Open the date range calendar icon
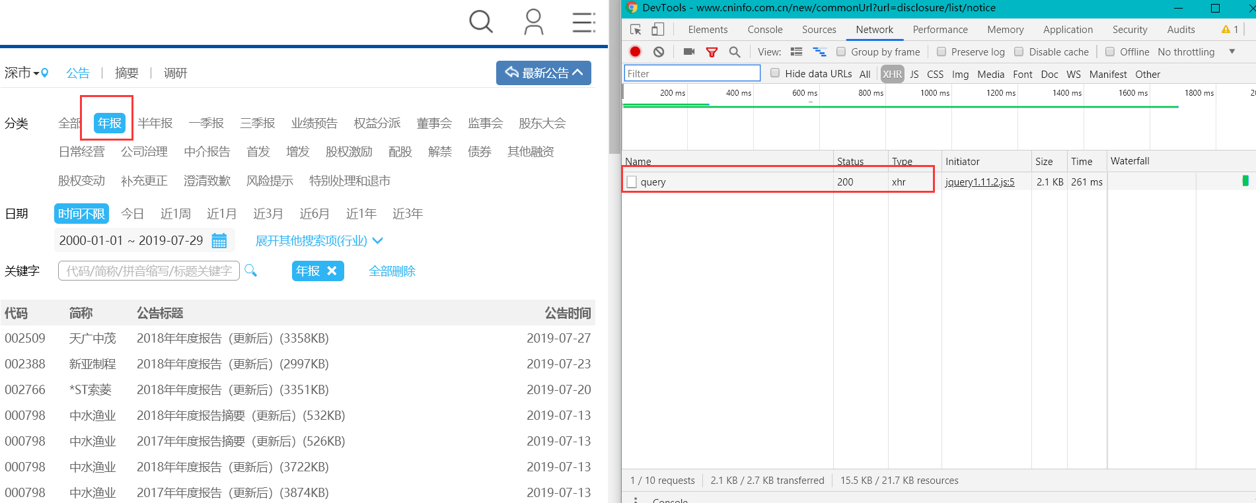This screenshot has width=1256, height=503. pos(219,240)
